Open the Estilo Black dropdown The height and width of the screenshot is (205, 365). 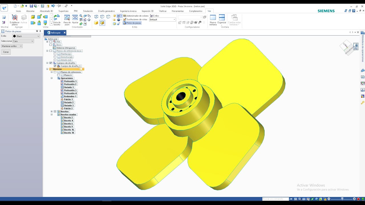click(x=26, y=36)
